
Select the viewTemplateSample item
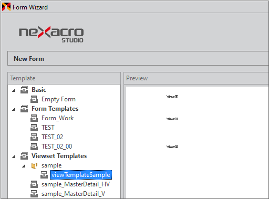(x=81, y=175)
